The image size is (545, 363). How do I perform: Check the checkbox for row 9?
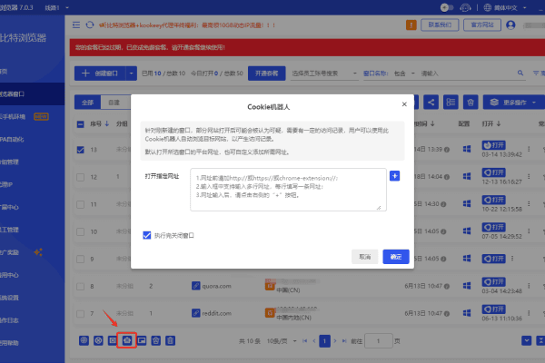click(80, 260)
